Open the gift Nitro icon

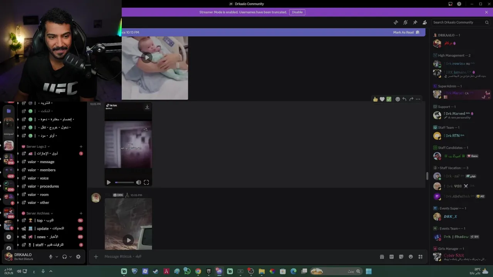[382, 257]
